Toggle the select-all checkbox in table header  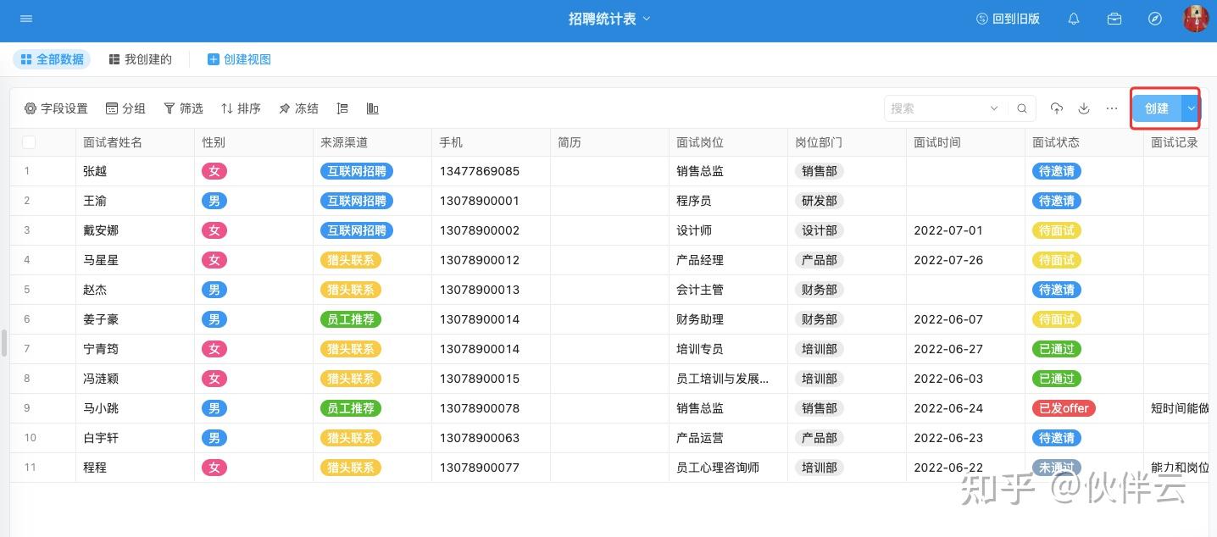click(x=29, y=142)
